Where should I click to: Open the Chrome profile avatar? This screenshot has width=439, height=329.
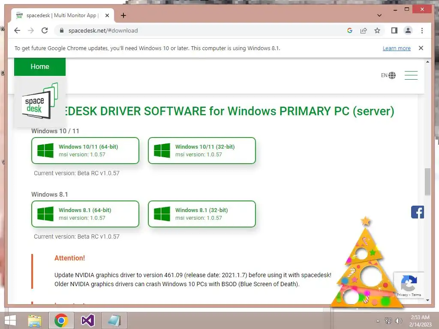[408, 30]
